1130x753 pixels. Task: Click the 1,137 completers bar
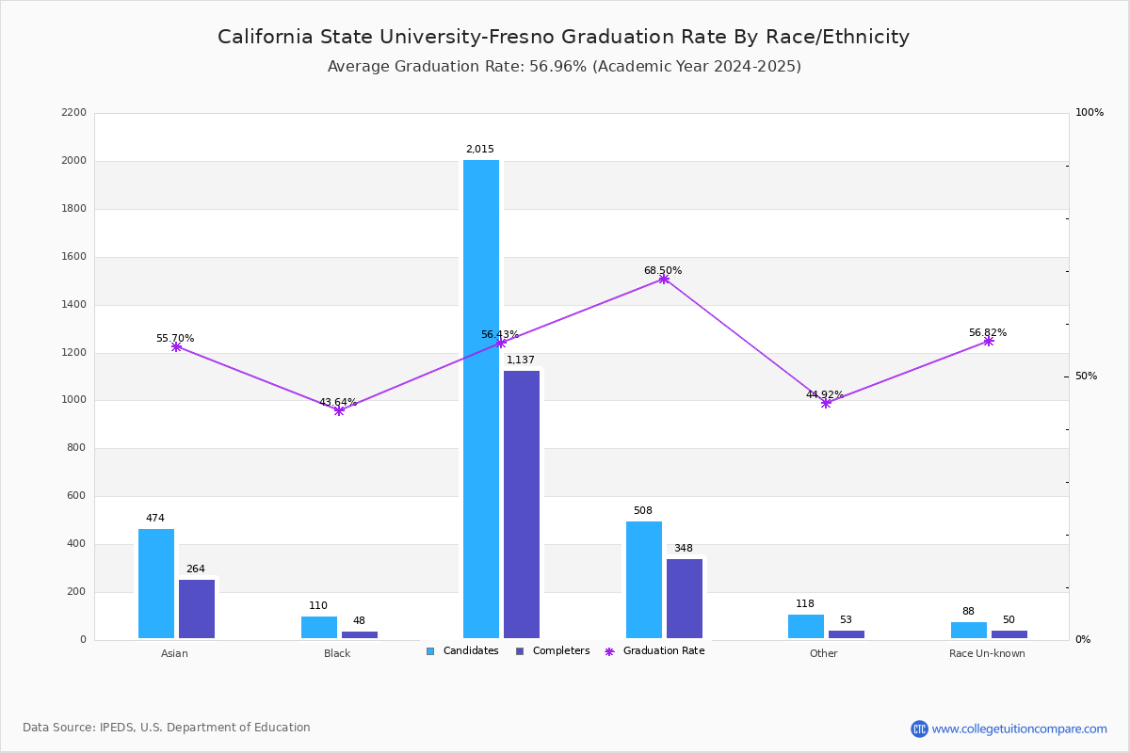[x=522, y=505]
